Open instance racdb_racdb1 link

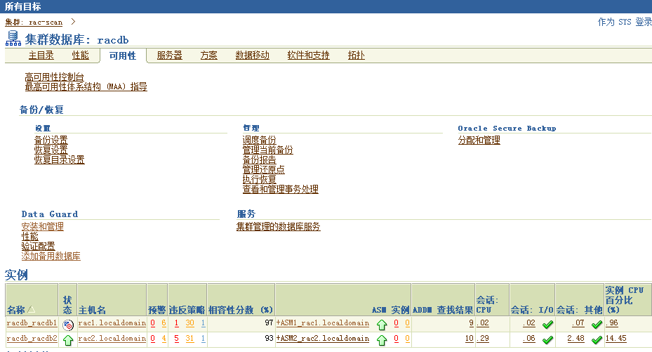click(32, 323)
